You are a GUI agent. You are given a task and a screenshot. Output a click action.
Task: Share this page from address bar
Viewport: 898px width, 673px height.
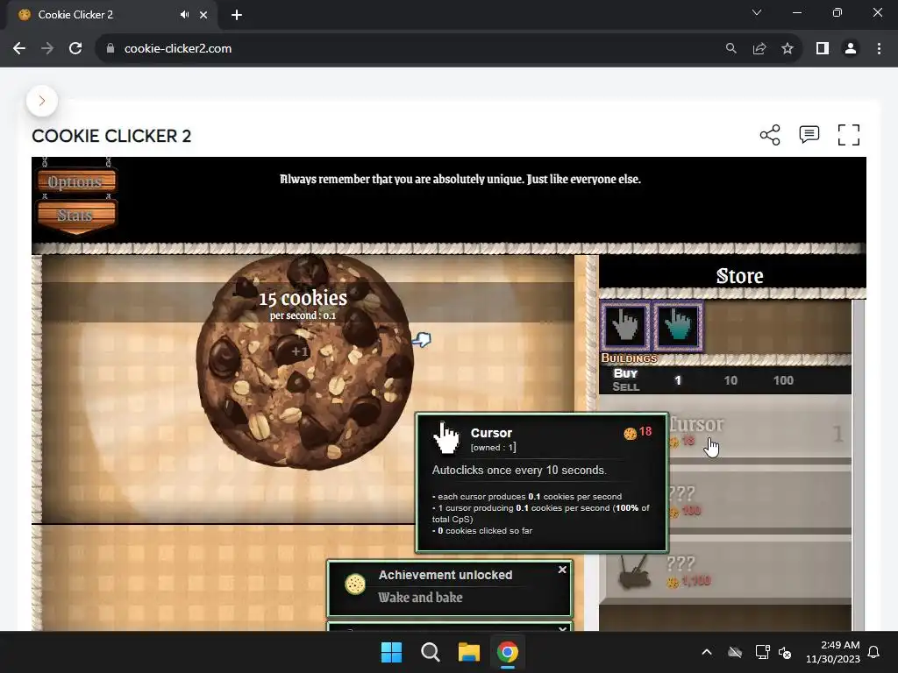point(759,49)
